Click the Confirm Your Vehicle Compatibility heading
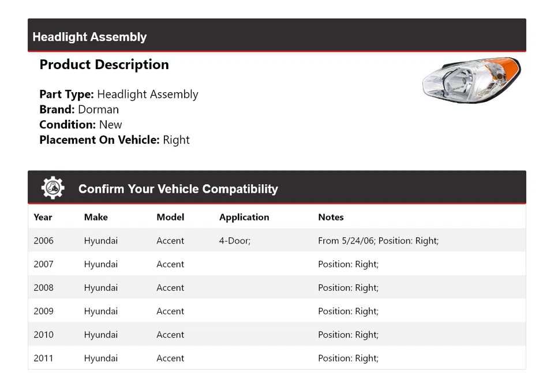 178,189
